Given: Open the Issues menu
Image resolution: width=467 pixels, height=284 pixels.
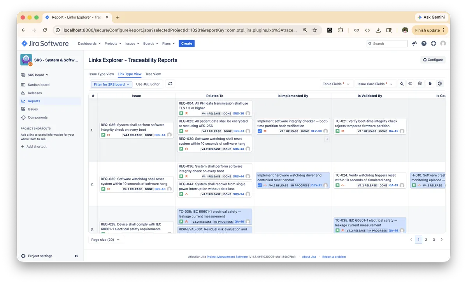Looking at the screenshot, I should (132, 44).
